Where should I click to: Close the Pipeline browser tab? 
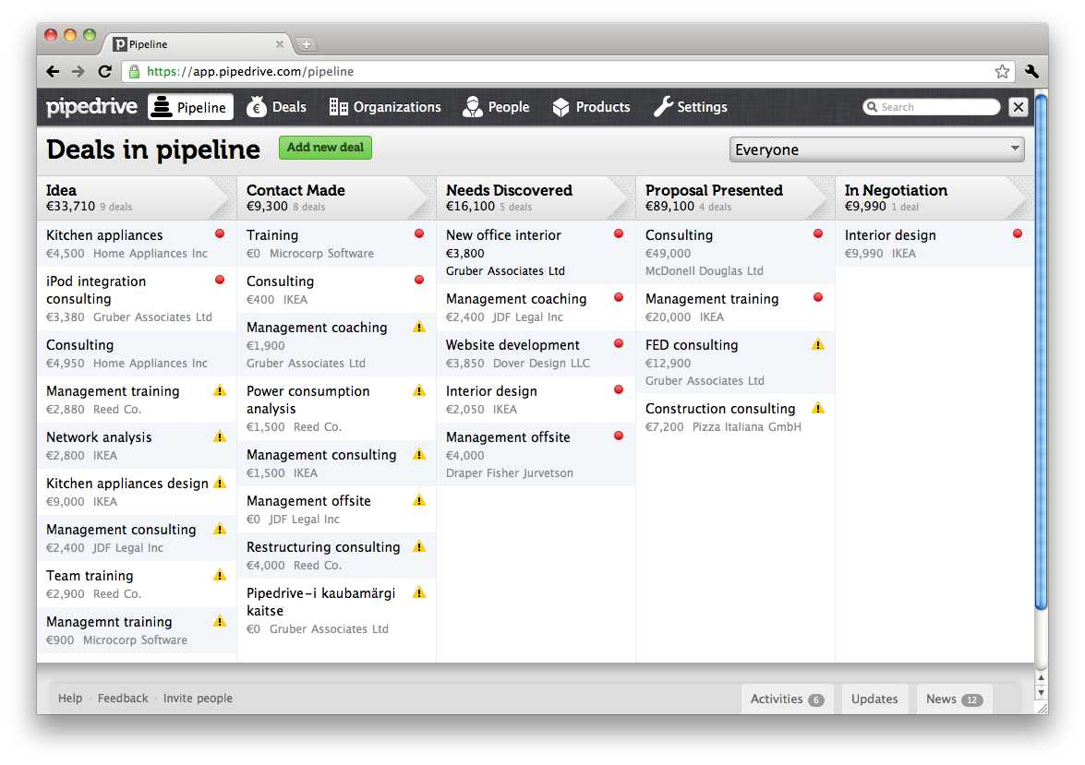click(x=280, y=44)
